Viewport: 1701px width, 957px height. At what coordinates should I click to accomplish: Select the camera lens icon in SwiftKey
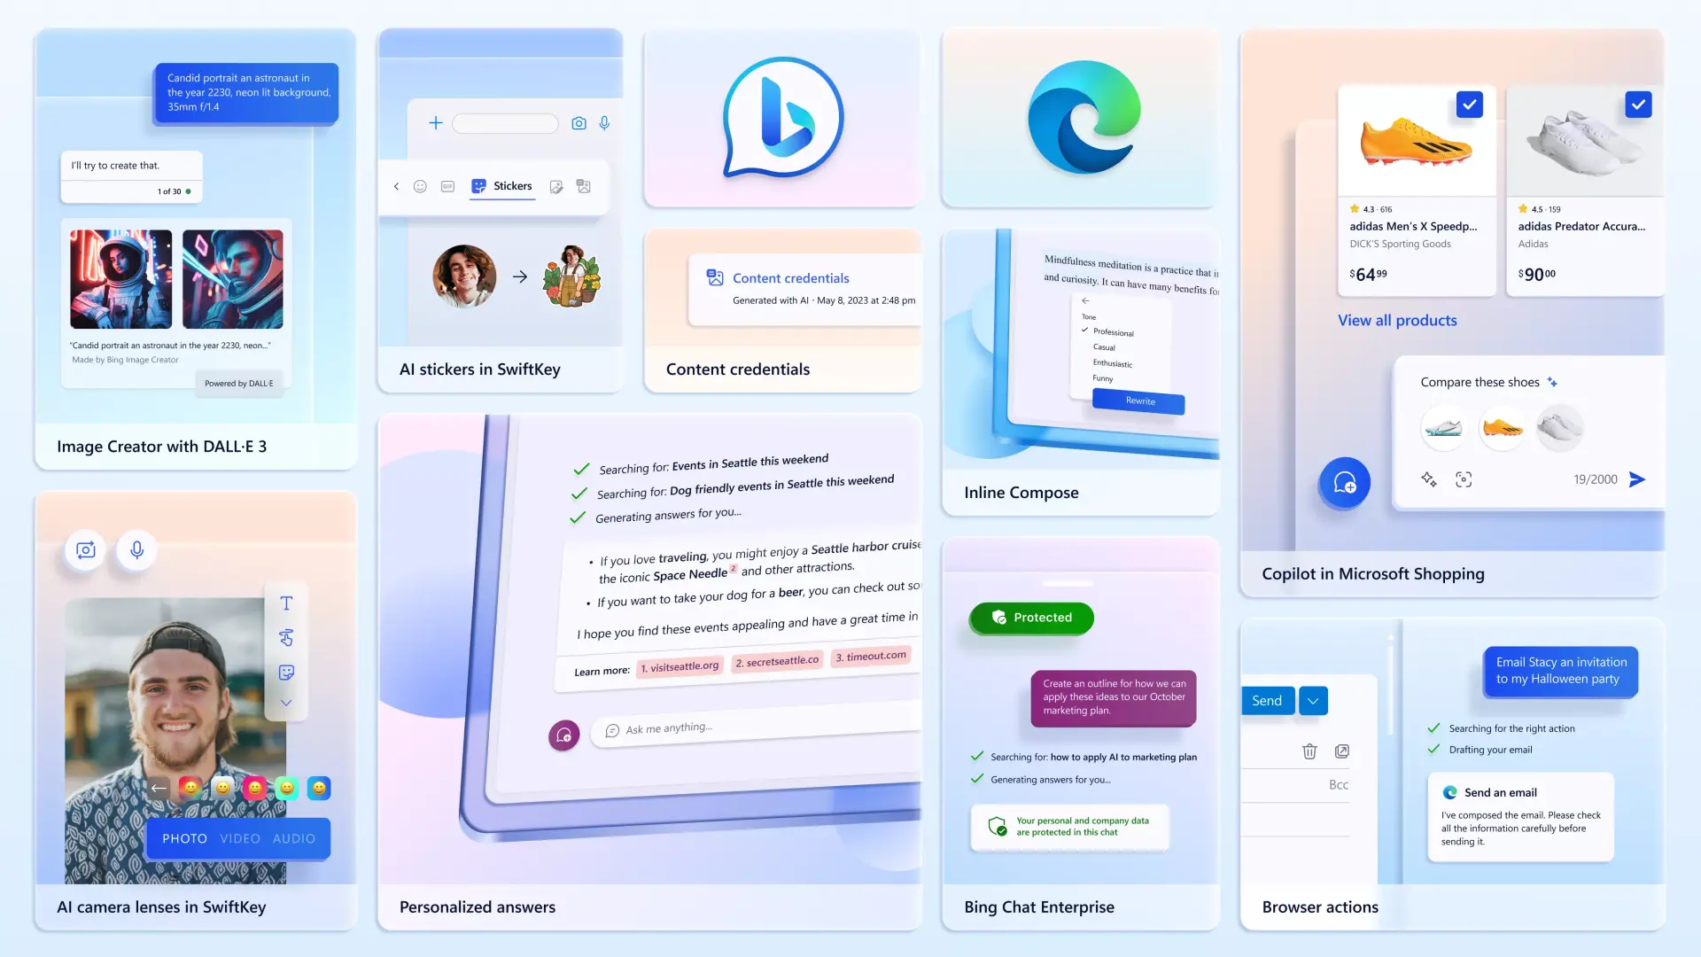(85, 549)
